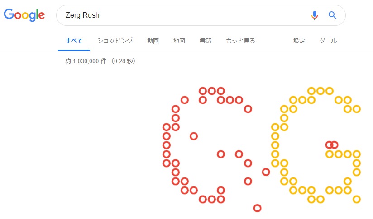The width and height of the screenshot is (373, 219).
Task: Switch to the ショッピング tab
Action: pyautogui.click(x=115, y=41)
